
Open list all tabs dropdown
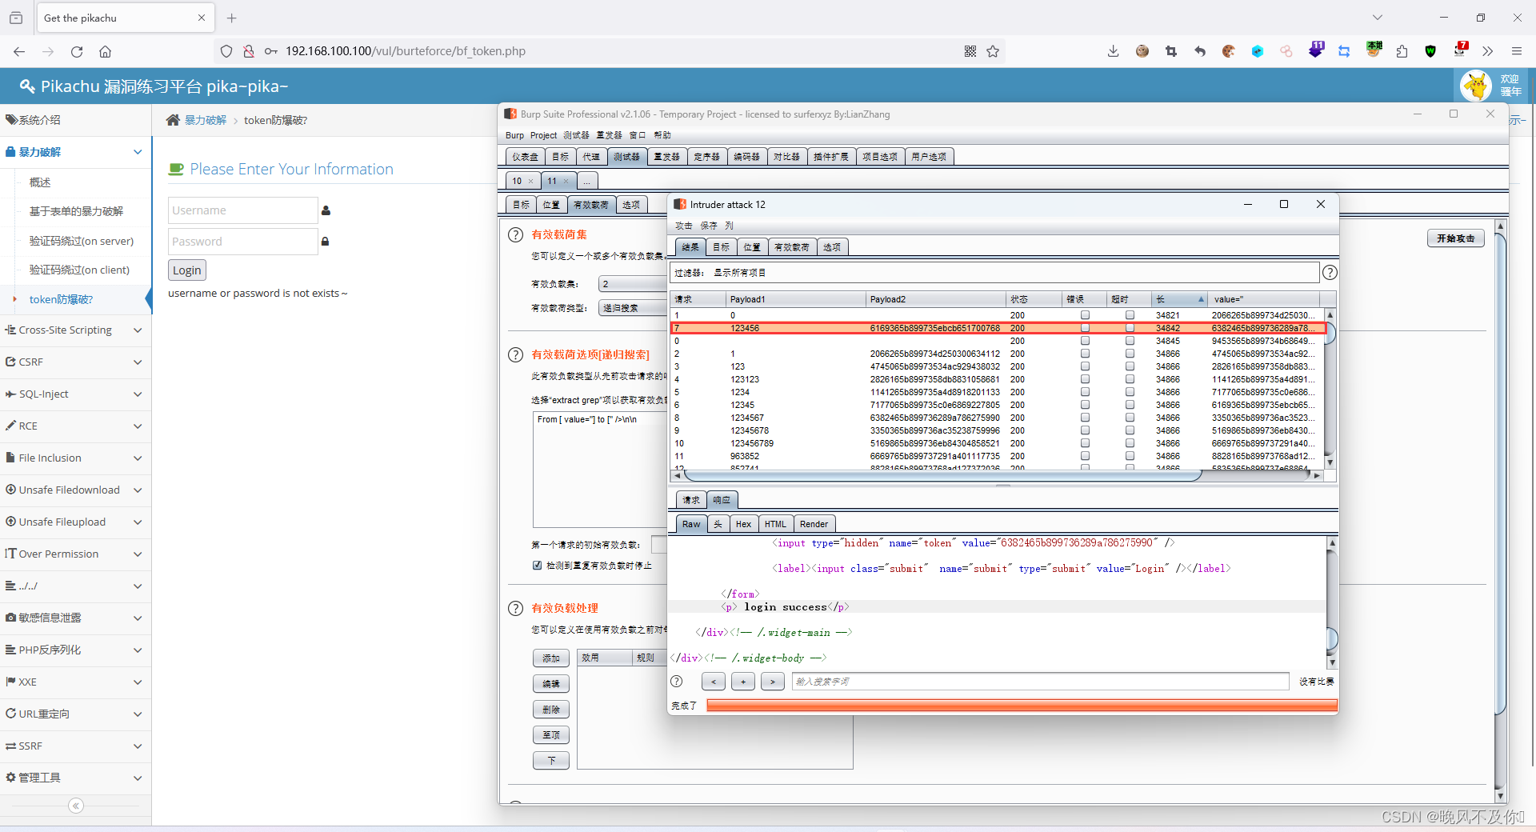1377,18
